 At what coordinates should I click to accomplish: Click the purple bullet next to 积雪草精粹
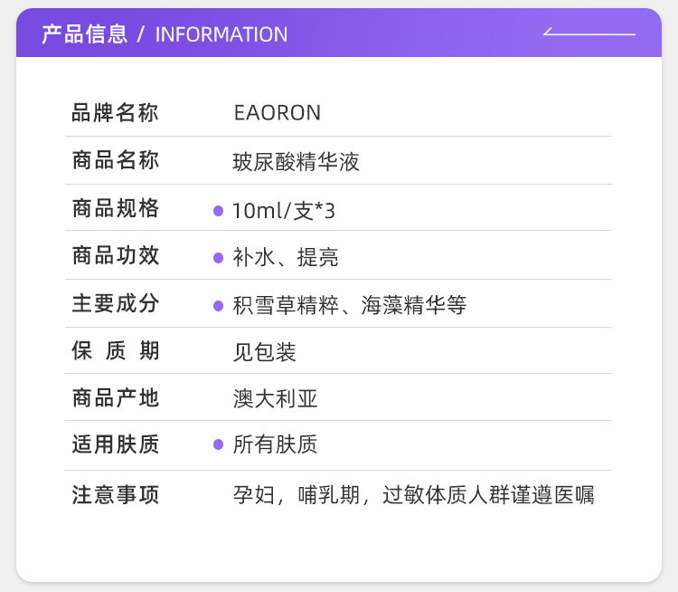click(218, 306)
